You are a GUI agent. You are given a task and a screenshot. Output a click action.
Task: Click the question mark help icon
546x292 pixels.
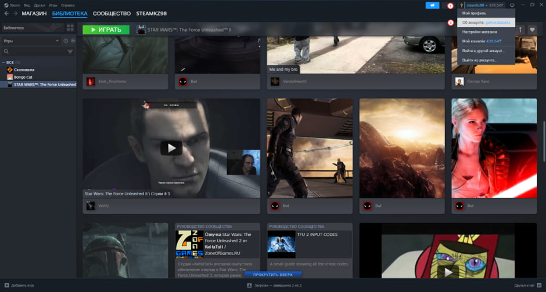pyautogui.click(x=461, y=5)
